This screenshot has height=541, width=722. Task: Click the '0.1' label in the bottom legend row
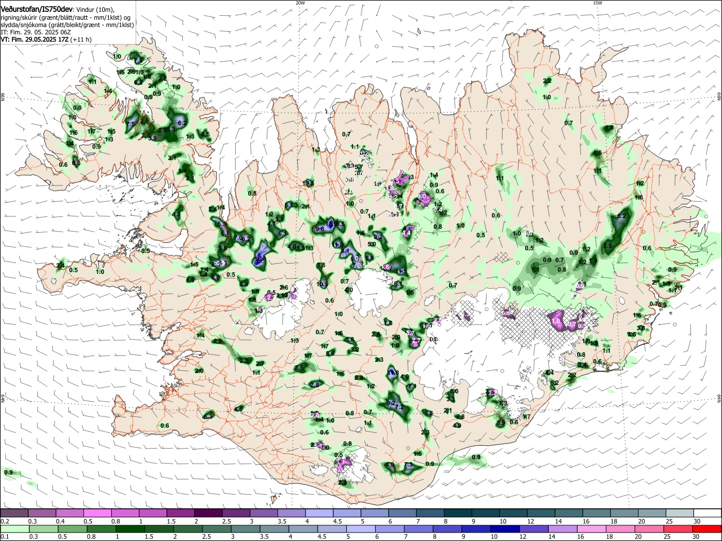tap(5, 537)
